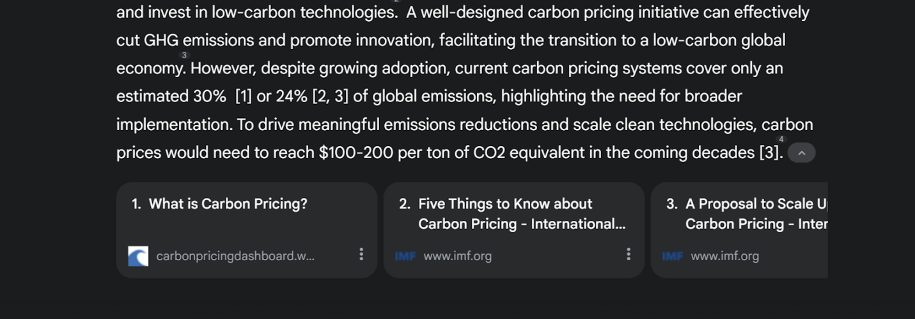Open the three-dot menu on the first source card
The height and width of the screenshot is (319, 915).
pyautogui.click(x=361, y=255)
